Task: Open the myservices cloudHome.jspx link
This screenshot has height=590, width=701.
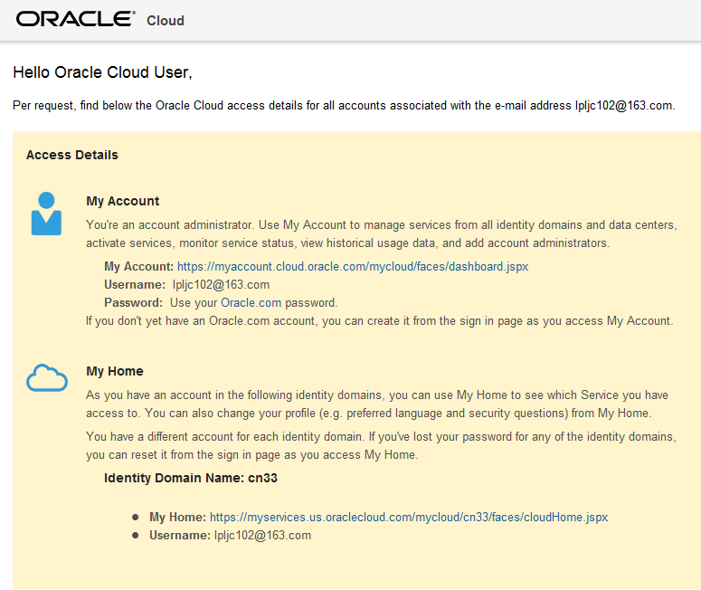Action: [x=409, y=518]
